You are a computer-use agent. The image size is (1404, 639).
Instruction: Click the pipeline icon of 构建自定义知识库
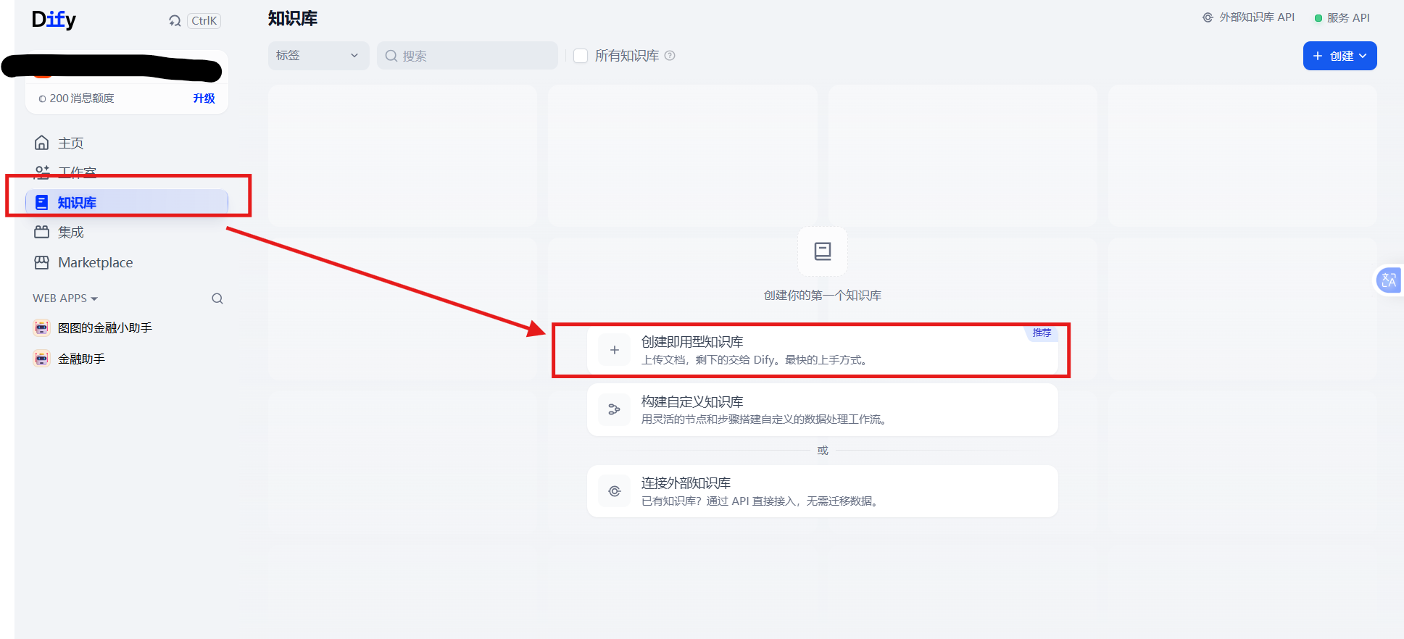click(x=615, y=410)
